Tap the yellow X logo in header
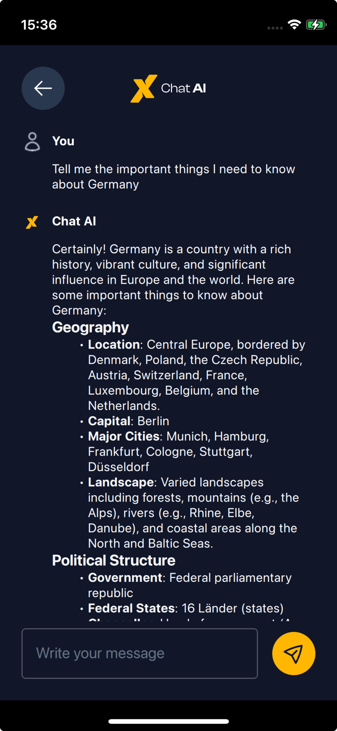The height and width of the screenshot is (731, 337). pyautogui.click(x=144, y=88)
